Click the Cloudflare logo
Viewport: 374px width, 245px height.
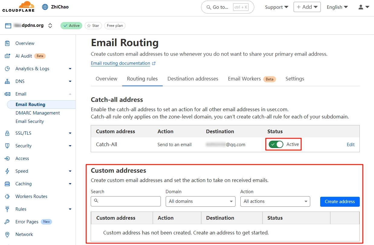click(x=18, y=7)
